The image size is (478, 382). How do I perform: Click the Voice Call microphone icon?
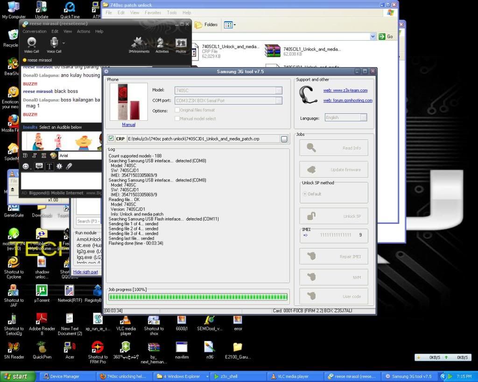(x=54, y=44)
